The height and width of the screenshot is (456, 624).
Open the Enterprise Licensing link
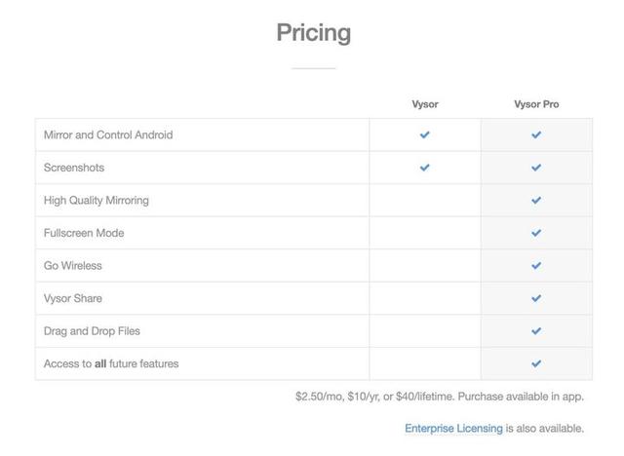pyautogui.click(x=453, y=428)
